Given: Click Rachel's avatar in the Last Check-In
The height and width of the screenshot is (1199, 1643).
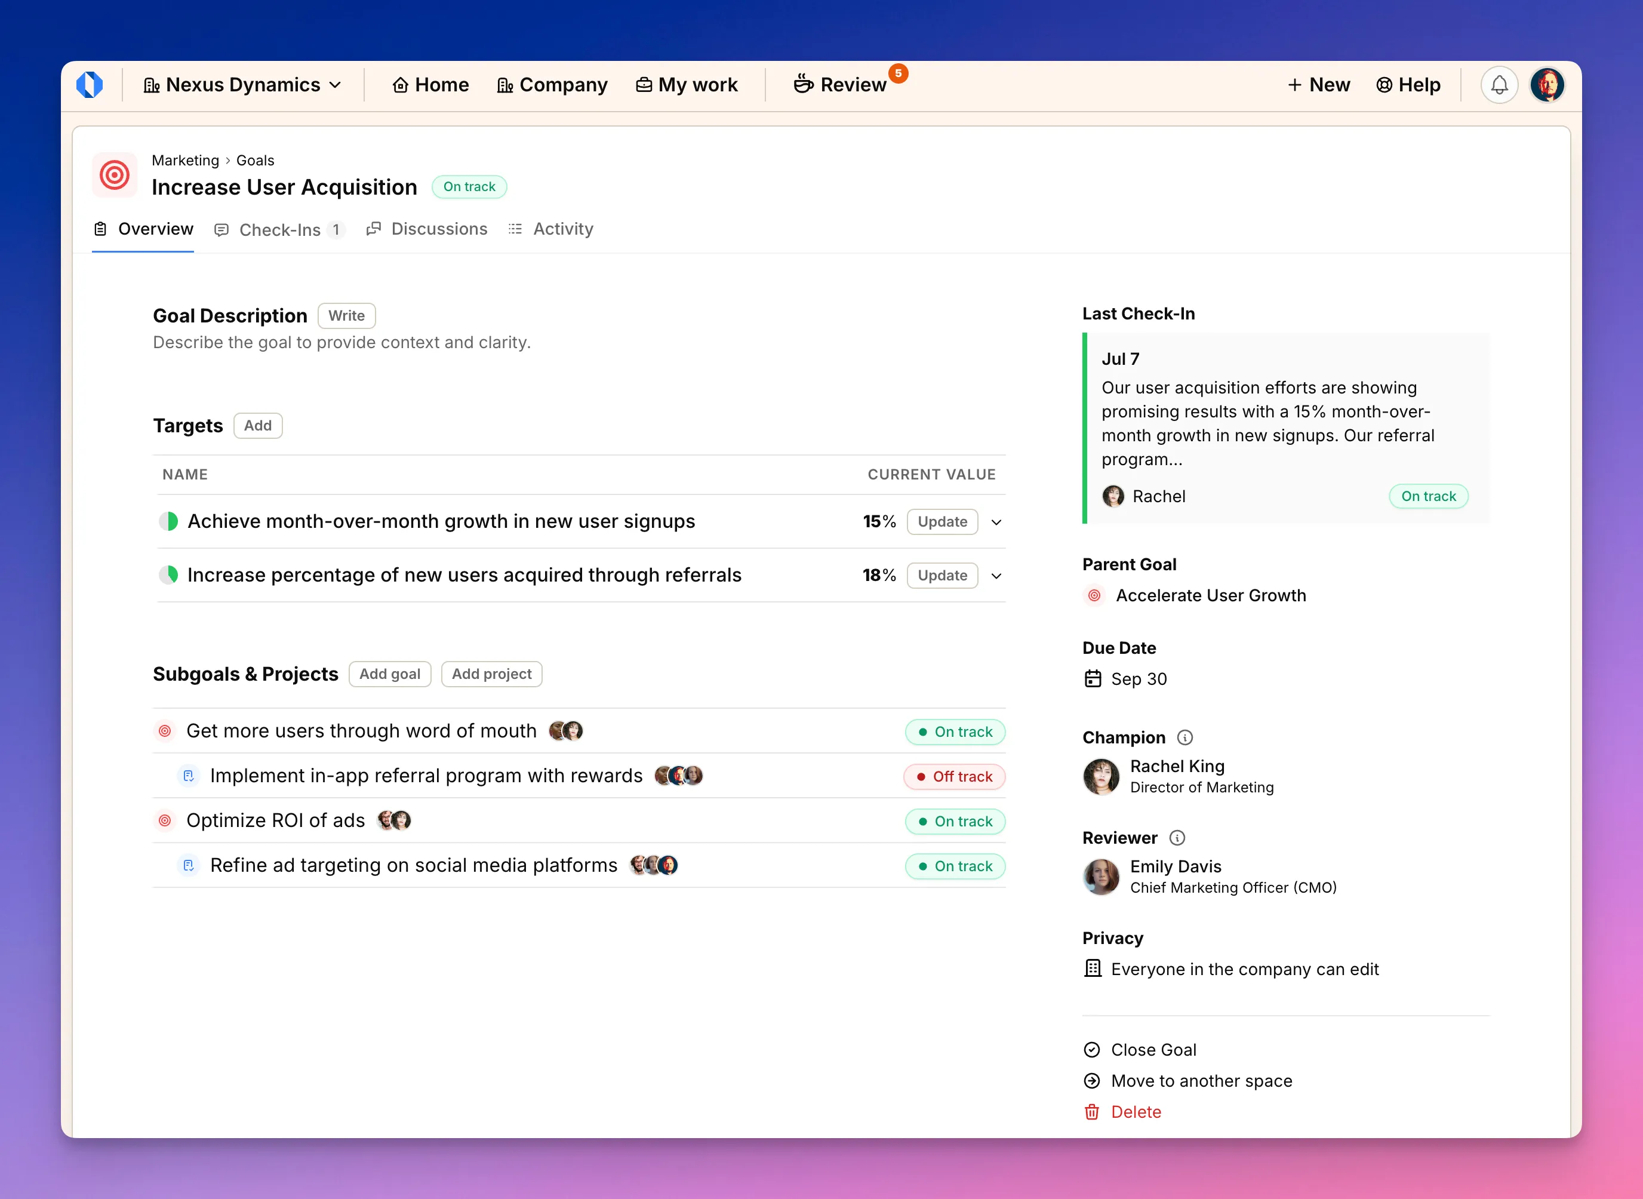Looking at the screenshot, I should [1112, 496].
